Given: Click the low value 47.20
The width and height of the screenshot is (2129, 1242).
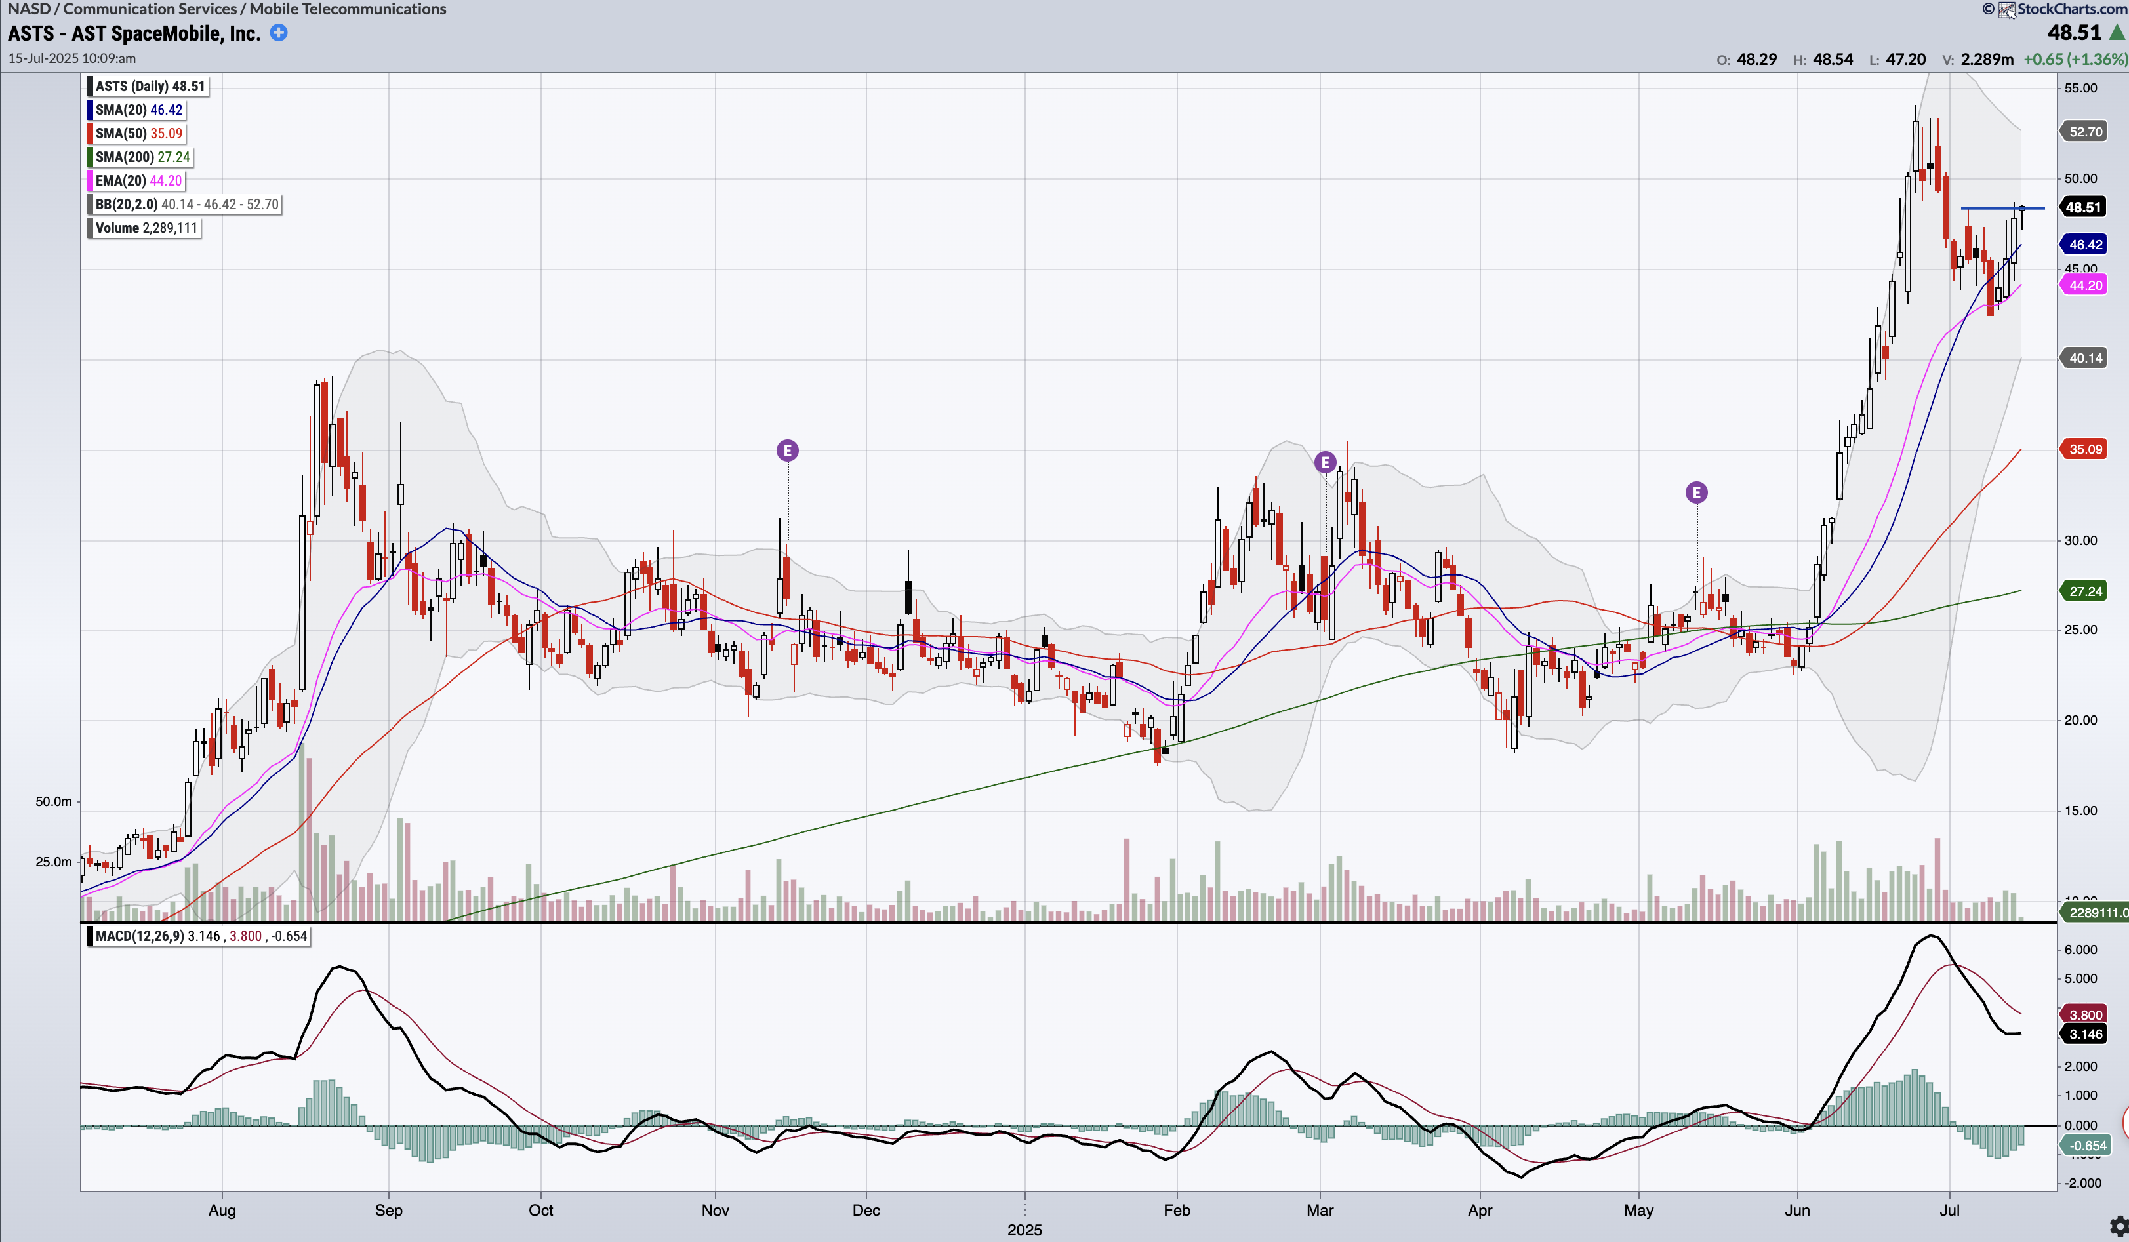Looking at the screenshot, I should click(x=1905, y=59).
